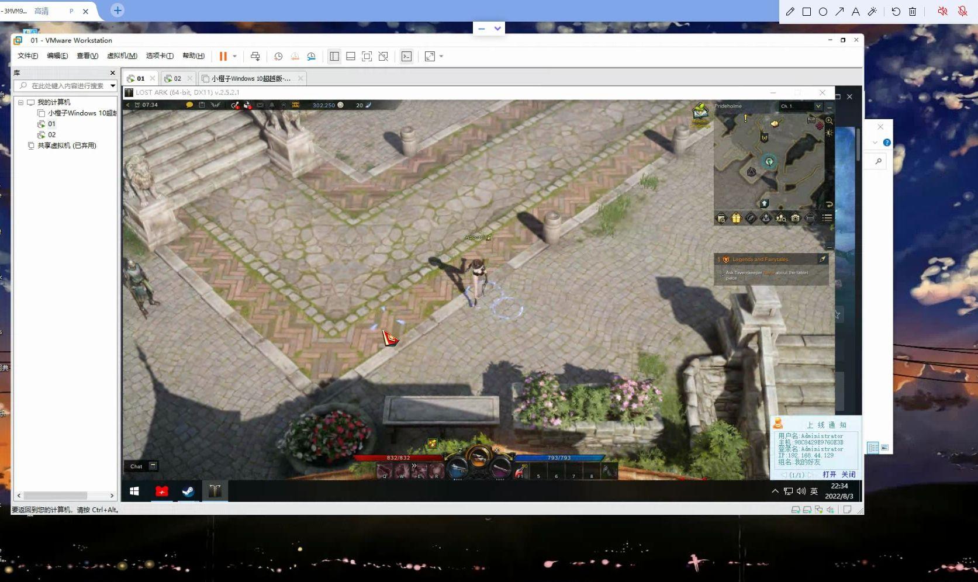978x582 pixels.
Task: Open the 文件(F) menu
Action: click(x=27, y=56)
